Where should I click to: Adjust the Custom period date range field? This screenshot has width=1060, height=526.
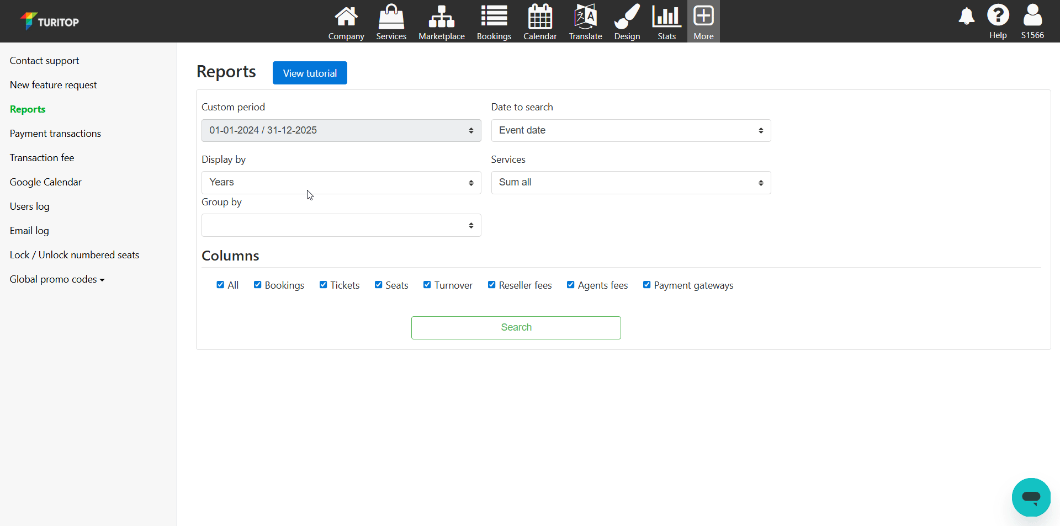coord(341,130)
